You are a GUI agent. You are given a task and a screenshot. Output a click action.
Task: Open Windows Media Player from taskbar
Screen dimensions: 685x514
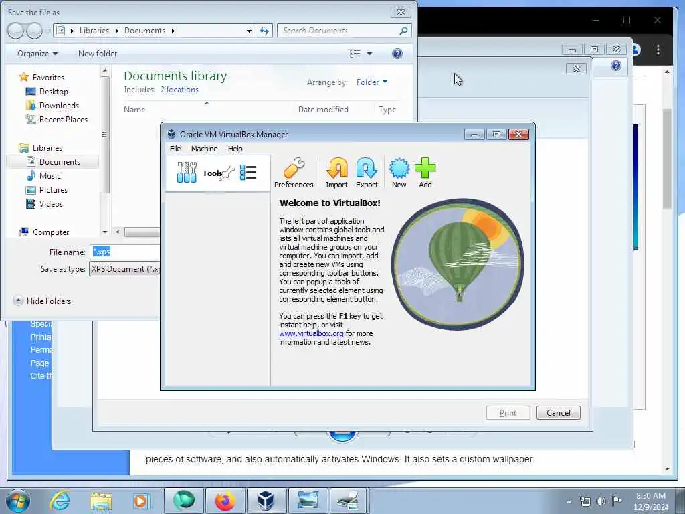pyautogui.click(x=141, y=501)
